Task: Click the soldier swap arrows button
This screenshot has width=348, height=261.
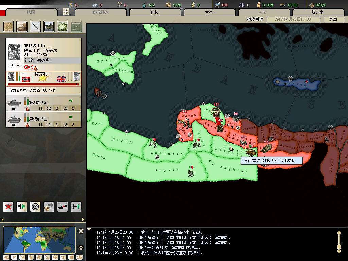Action: [x=76, y=207]
